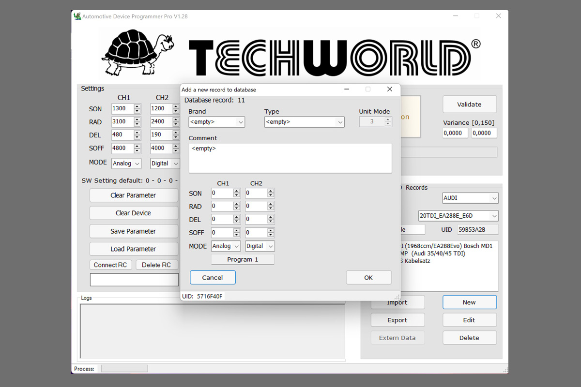Open the Brand dropdown in the dialog
581x387 pixels.
tap(217, 122)
